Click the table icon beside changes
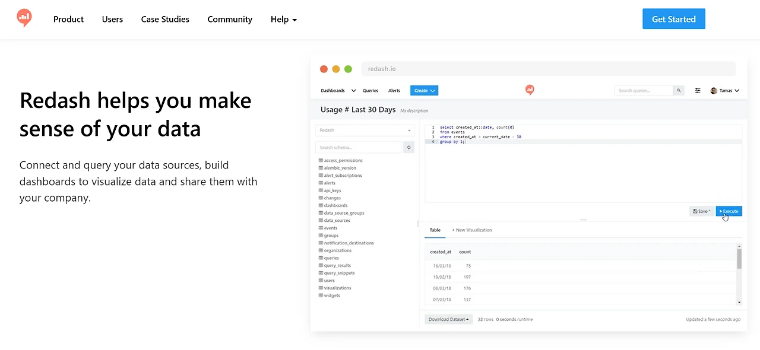This screenshot has height=350, width=760. 321,198
